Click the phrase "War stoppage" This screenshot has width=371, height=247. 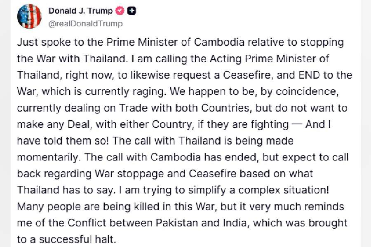(129, 174)
